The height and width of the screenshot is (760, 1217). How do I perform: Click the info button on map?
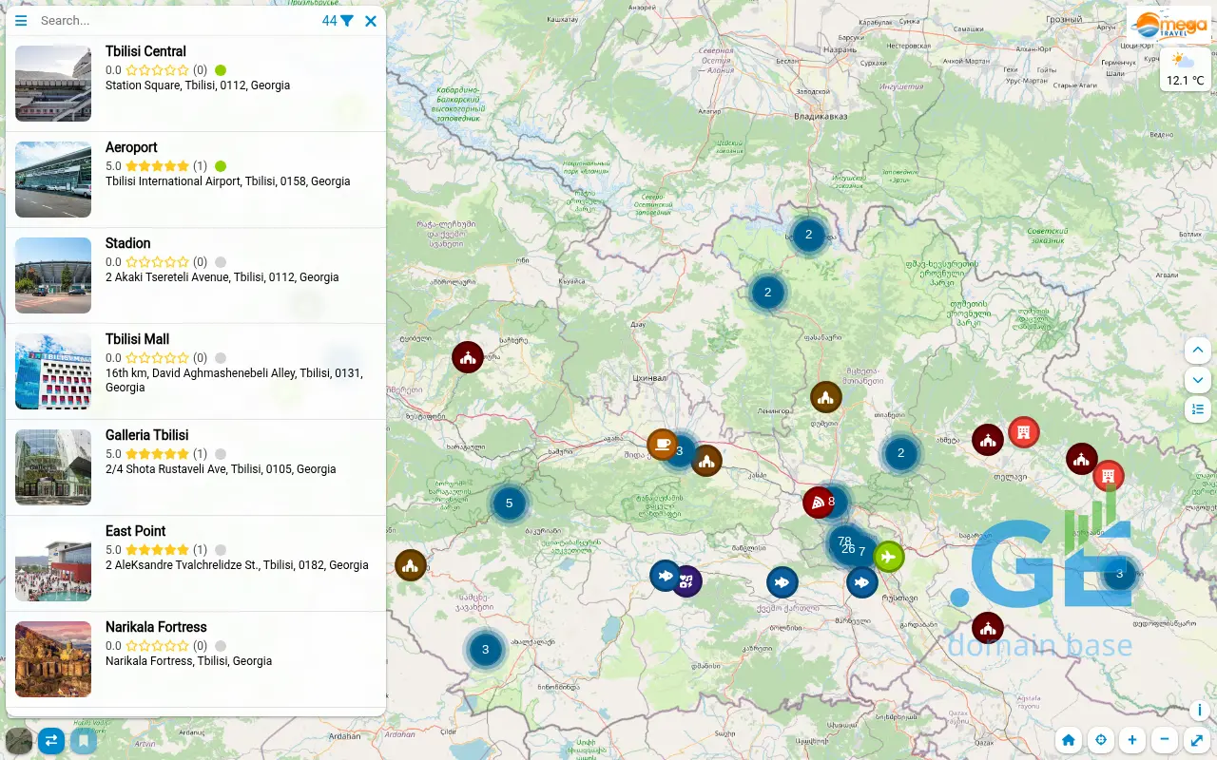tap(1199, 711)
